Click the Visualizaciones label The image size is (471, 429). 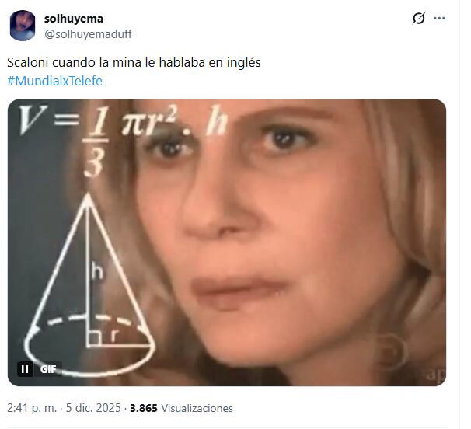[x=197, y=408]
